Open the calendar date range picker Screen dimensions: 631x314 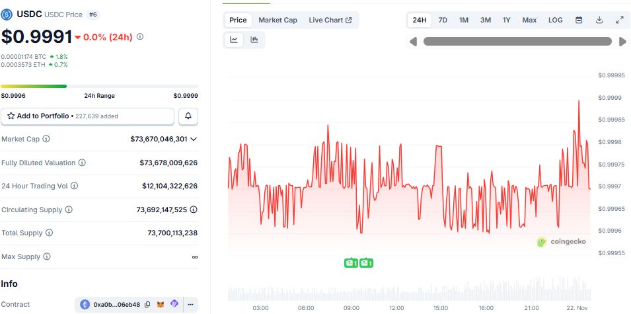[x=579, y=20]
